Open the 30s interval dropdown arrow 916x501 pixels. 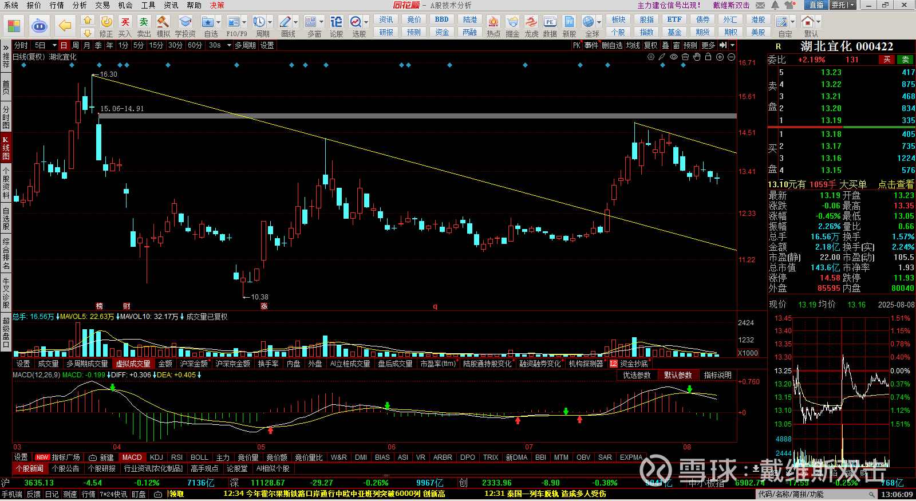[x=228, y=45]
